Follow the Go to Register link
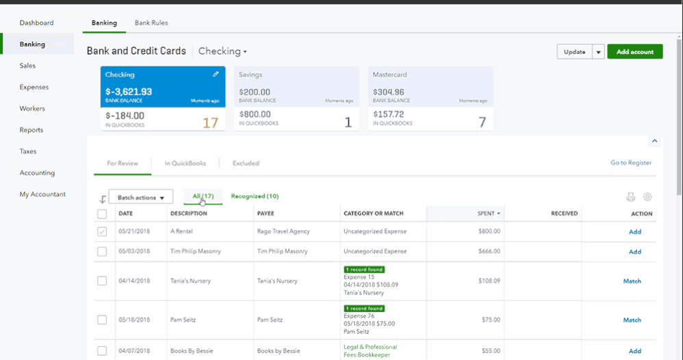The height and width of the screenshot is (360, 683). click(x=630, y=163)
